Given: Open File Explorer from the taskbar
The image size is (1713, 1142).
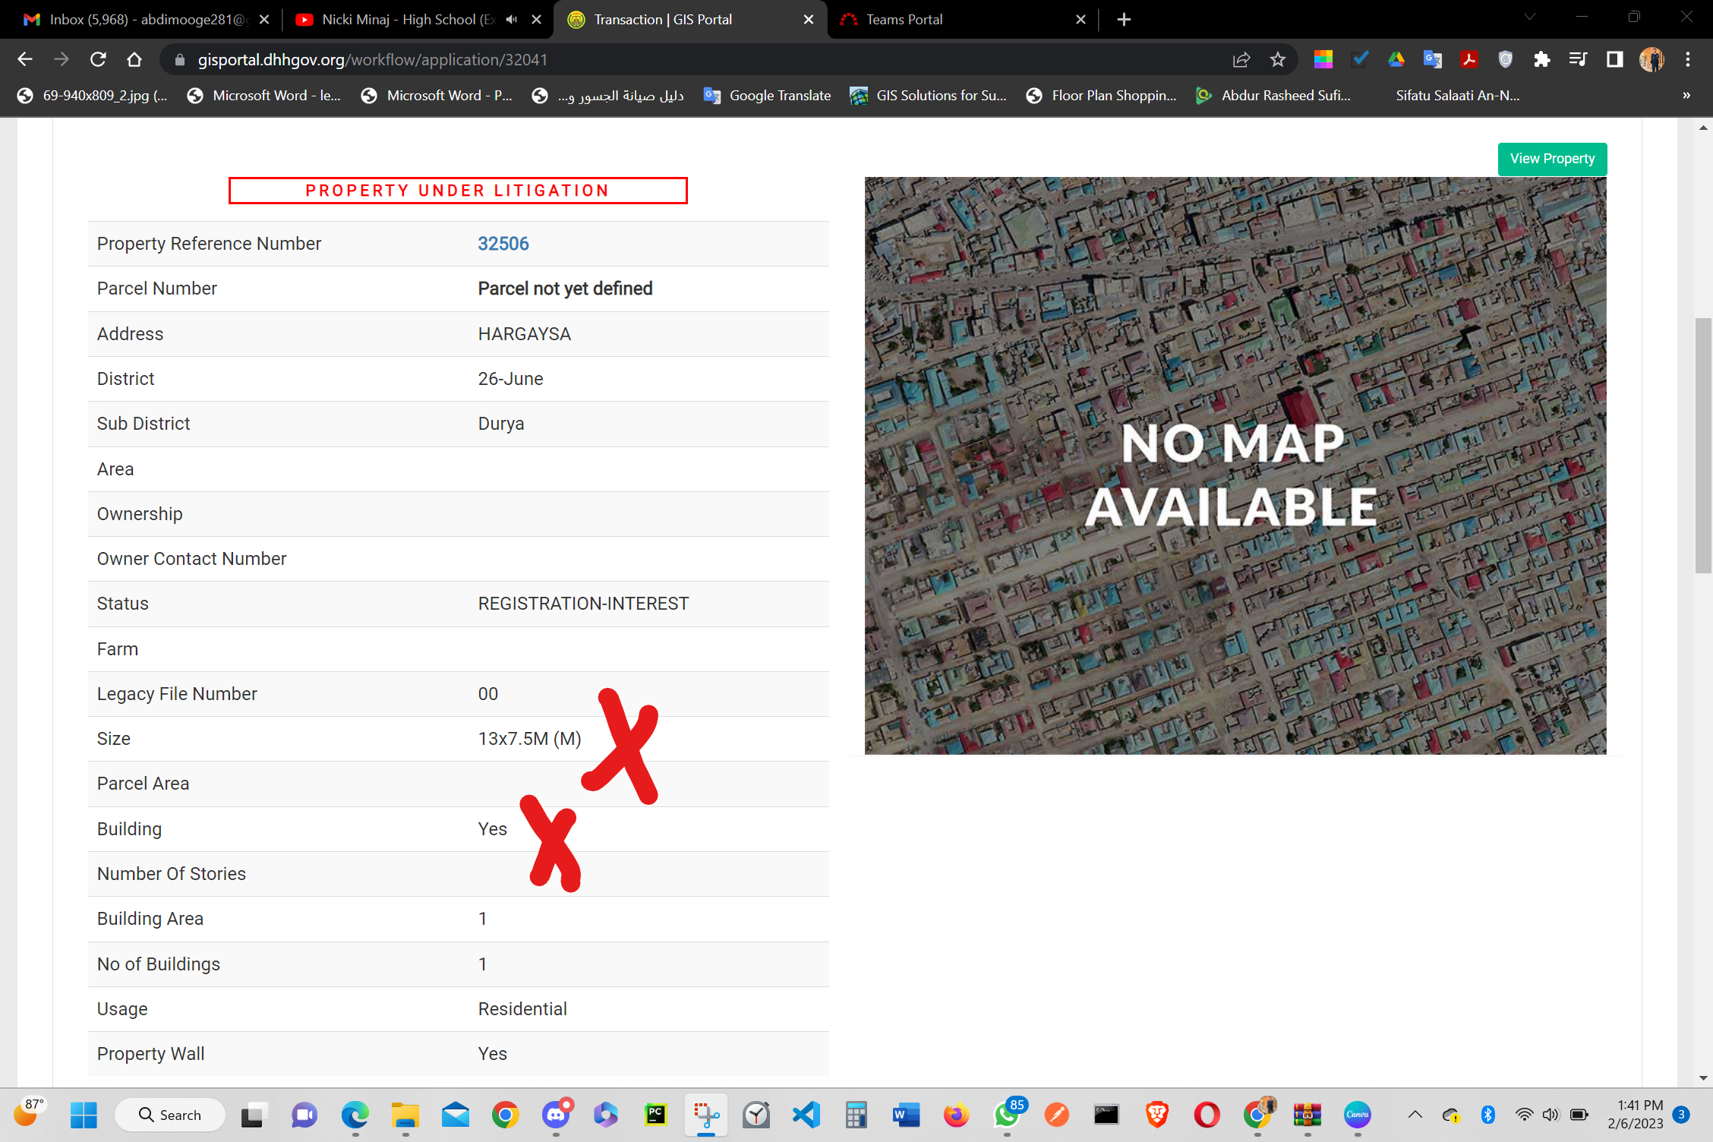Looking at the screenshot, I should click(405, 1115).
